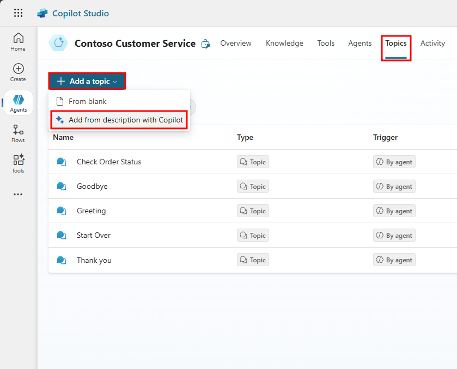Select the Topics tab
Image resolution: width=457 pixels, height=369 pixels.
396,43
